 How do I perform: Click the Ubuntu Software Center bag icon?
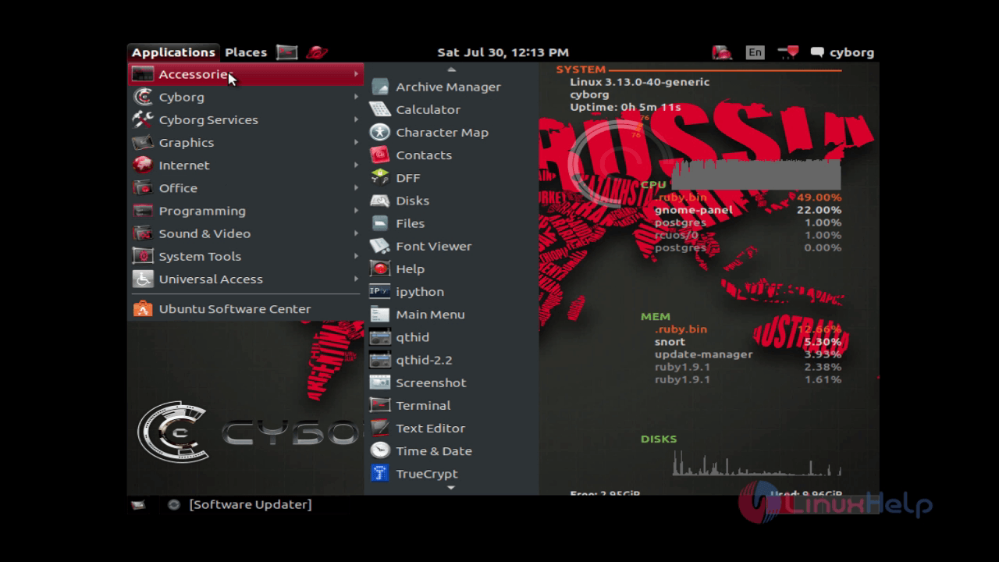pos(143,308)
